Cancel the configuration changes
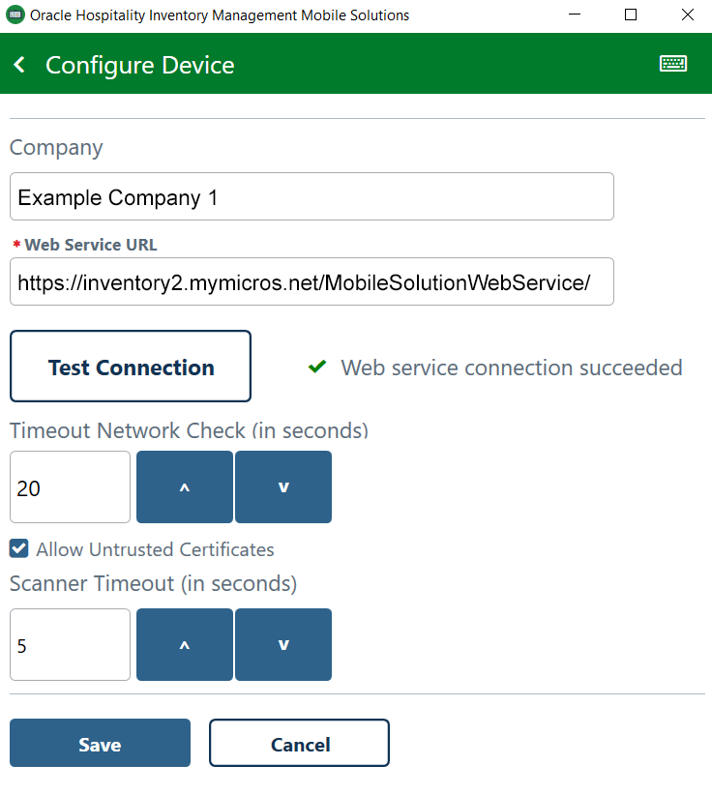Image resolution: width=712 pixels, height=795 pixels. click(299, 744)
